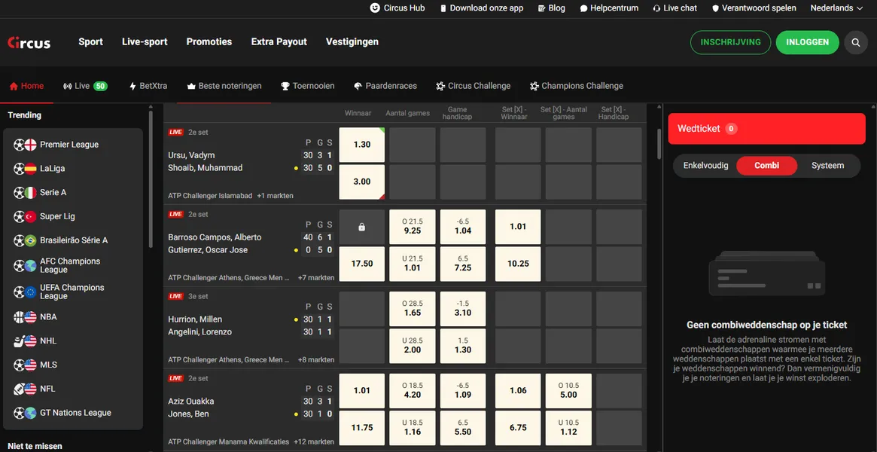
Task: Open the Circus Hub link
Action: 397,8
